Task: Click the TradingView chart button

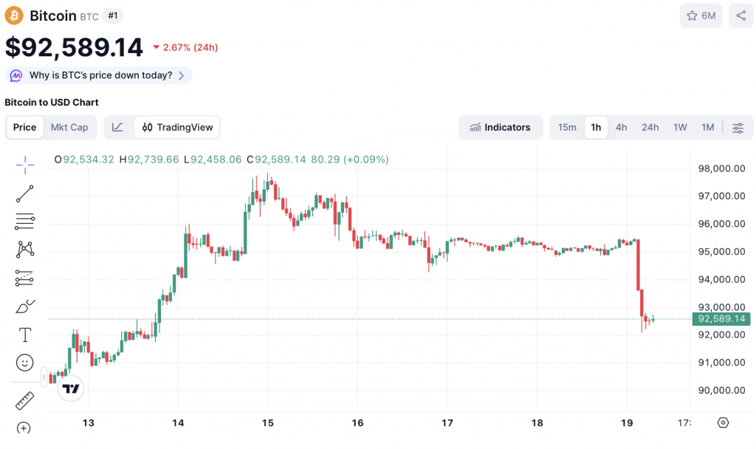Action: tap(177, 127)
